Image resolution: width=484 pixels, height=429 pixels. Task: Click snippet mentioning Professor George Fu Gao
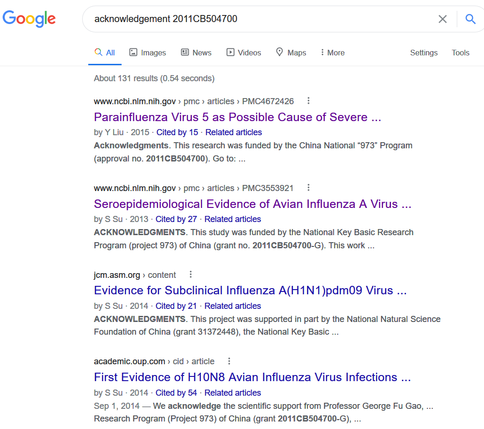point(264,412)
